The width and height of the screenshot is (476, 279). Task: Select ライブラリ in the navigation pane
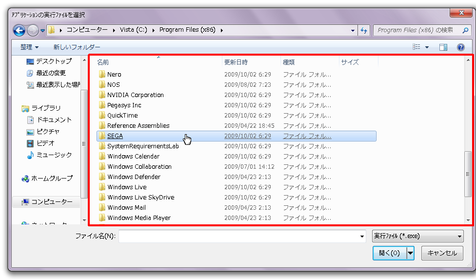(x=41, y=108)
